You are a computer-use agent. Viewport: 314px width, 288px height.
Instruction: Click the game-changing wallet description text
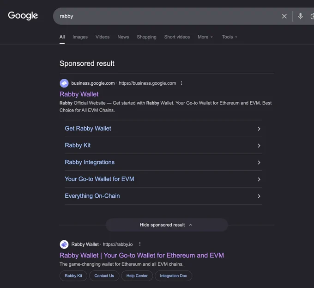(121, 264)
